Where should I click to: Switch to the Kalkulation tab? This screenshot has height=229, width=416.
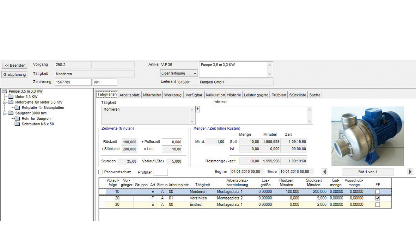point(215,95)
